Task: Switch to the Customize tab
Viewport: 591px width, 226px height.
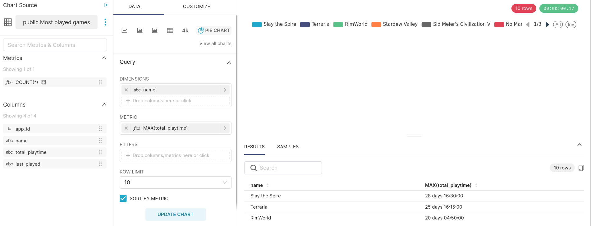Action: 196,7
